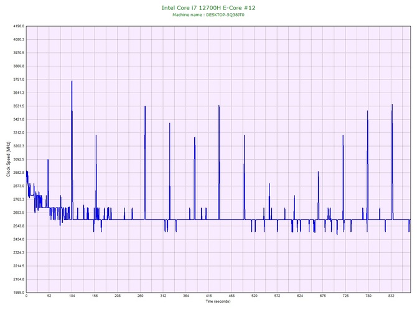Click the 156 tick on time axis
This screenshot has width=417, height=312.
95,296
